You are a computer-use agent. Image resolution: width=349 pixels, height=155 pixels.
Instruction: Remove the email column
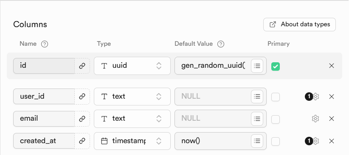click(332, 119)
